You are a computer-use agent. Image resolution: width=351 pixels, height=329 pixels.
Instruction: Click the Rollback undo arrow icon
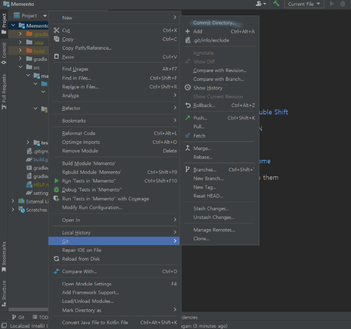point(188,105)
